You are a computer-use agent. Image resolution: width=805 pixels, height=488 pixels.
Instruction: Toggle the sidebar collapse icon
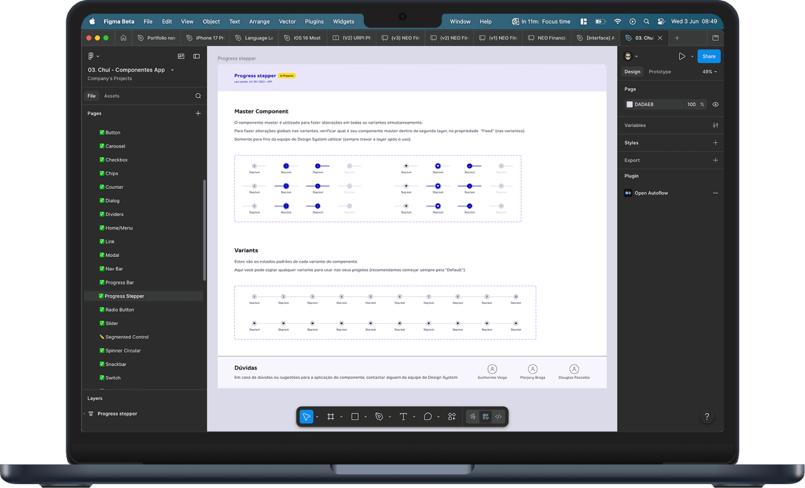(x=197, y=56)
